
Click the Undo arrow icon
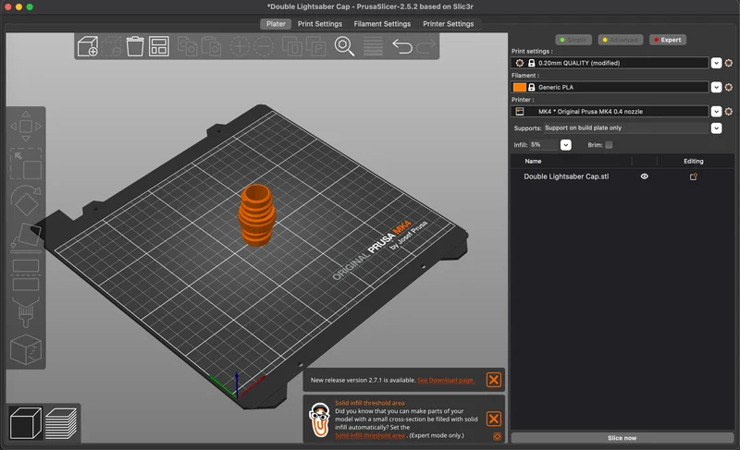402,46
